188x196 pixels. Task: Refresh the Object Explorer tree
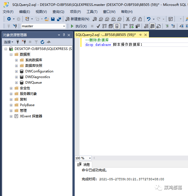pyautogui.click(x=42, y=42)
